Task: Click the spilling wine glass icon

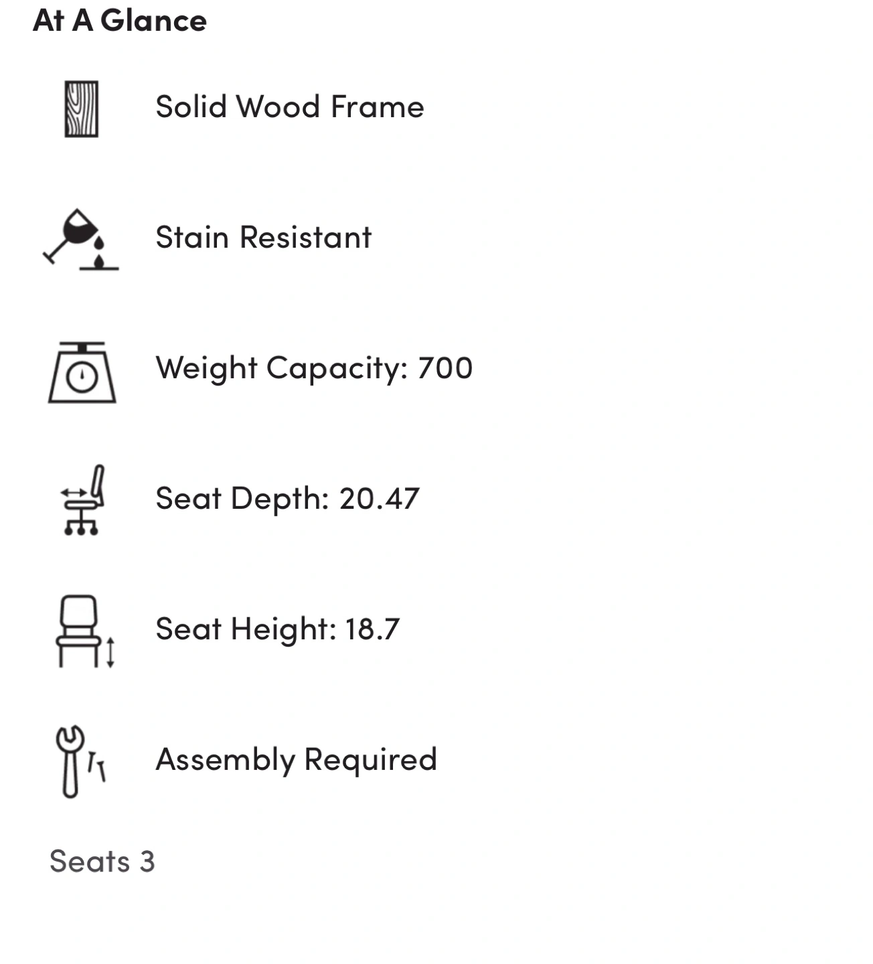Action: point(81,239)
